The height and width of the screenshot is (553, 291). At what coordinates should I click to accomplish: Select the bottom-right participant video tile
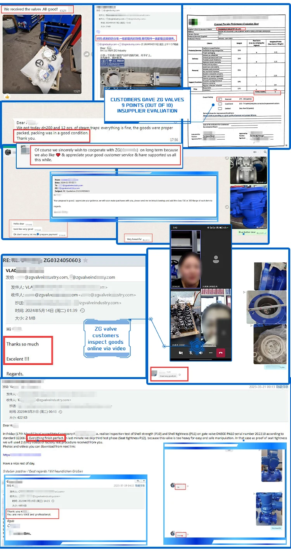click(x=216, y=318)
